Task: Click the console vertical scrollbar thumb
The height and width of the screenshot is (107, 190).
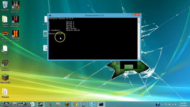Action: pyautogui.click(x=139, y=22)
